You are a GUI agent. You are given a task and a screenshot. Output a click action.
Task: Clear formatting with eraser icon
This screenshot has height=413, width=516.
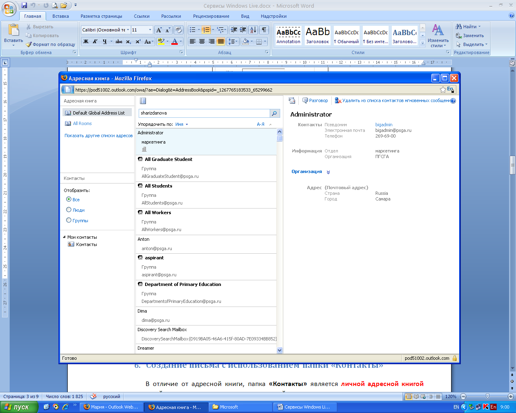179,30
